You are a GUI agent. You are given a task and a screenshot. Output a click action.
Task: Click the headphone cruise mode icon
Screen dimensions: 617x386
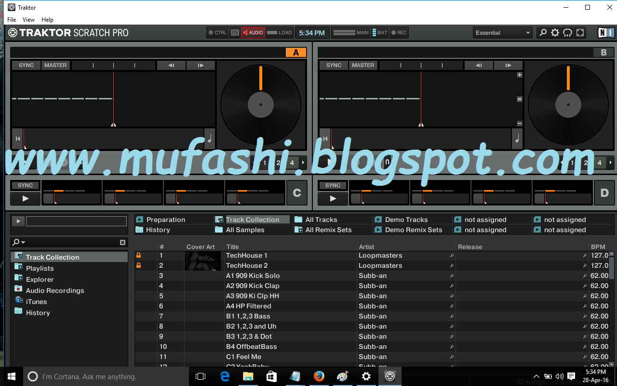pos(568,33)
